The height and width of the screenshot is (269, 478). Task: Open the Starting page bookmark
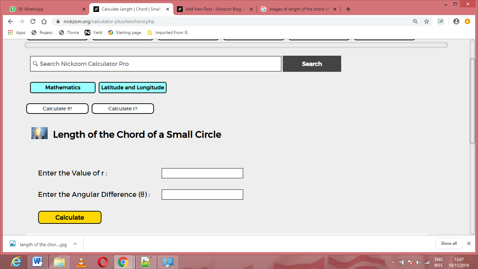(x=125, y=33)
